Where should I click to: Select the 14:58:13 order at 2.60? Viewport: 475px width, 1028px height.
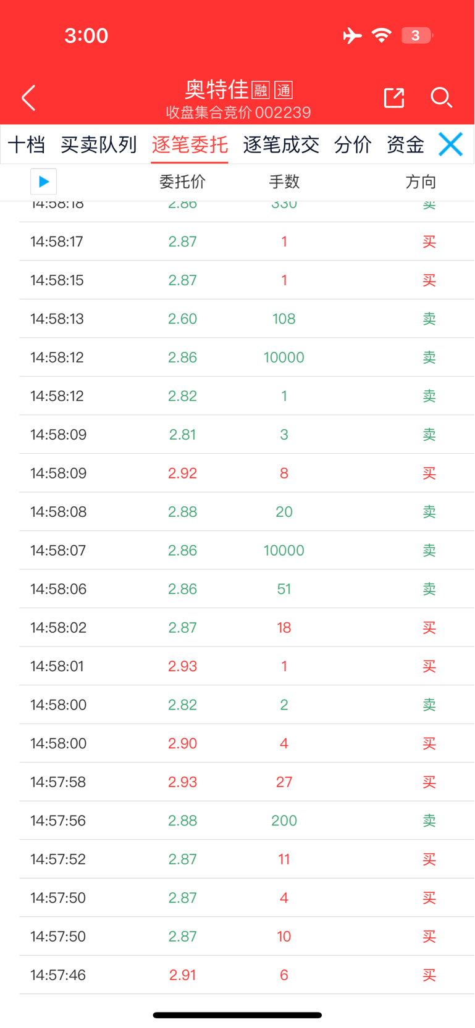(x=247, y=319)
